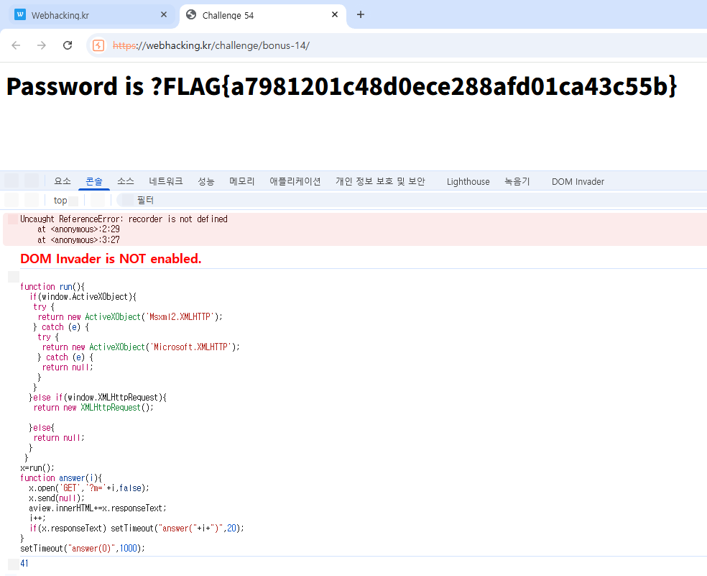Open the 녹음기 (Recorder) tab
707x576 pixels.
pos(517,181)
